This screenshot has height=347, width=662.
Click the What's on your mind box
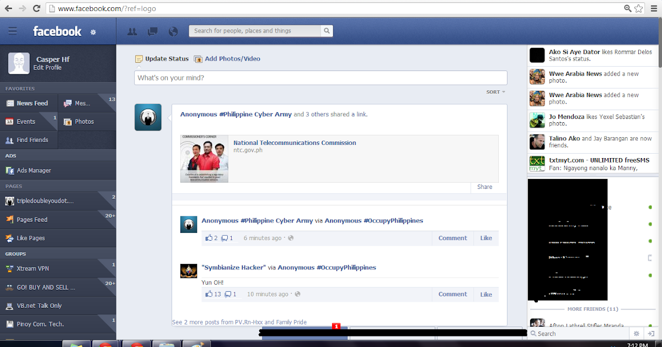pos(321,78)
